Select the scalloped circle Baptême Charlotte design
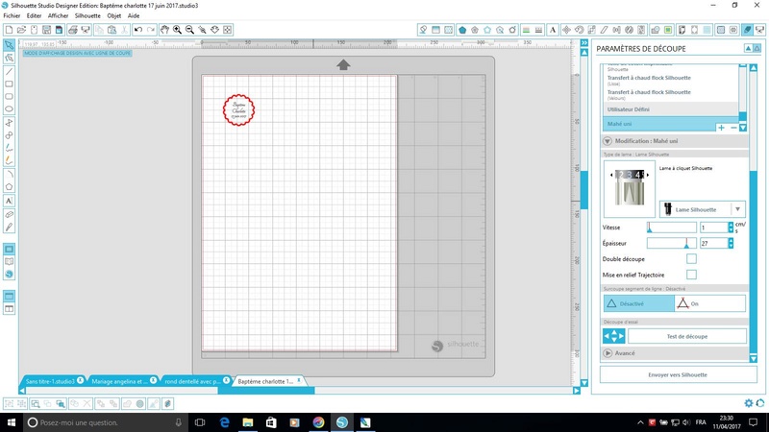Viewport: 769px width, 432px height. coord(238,109)
